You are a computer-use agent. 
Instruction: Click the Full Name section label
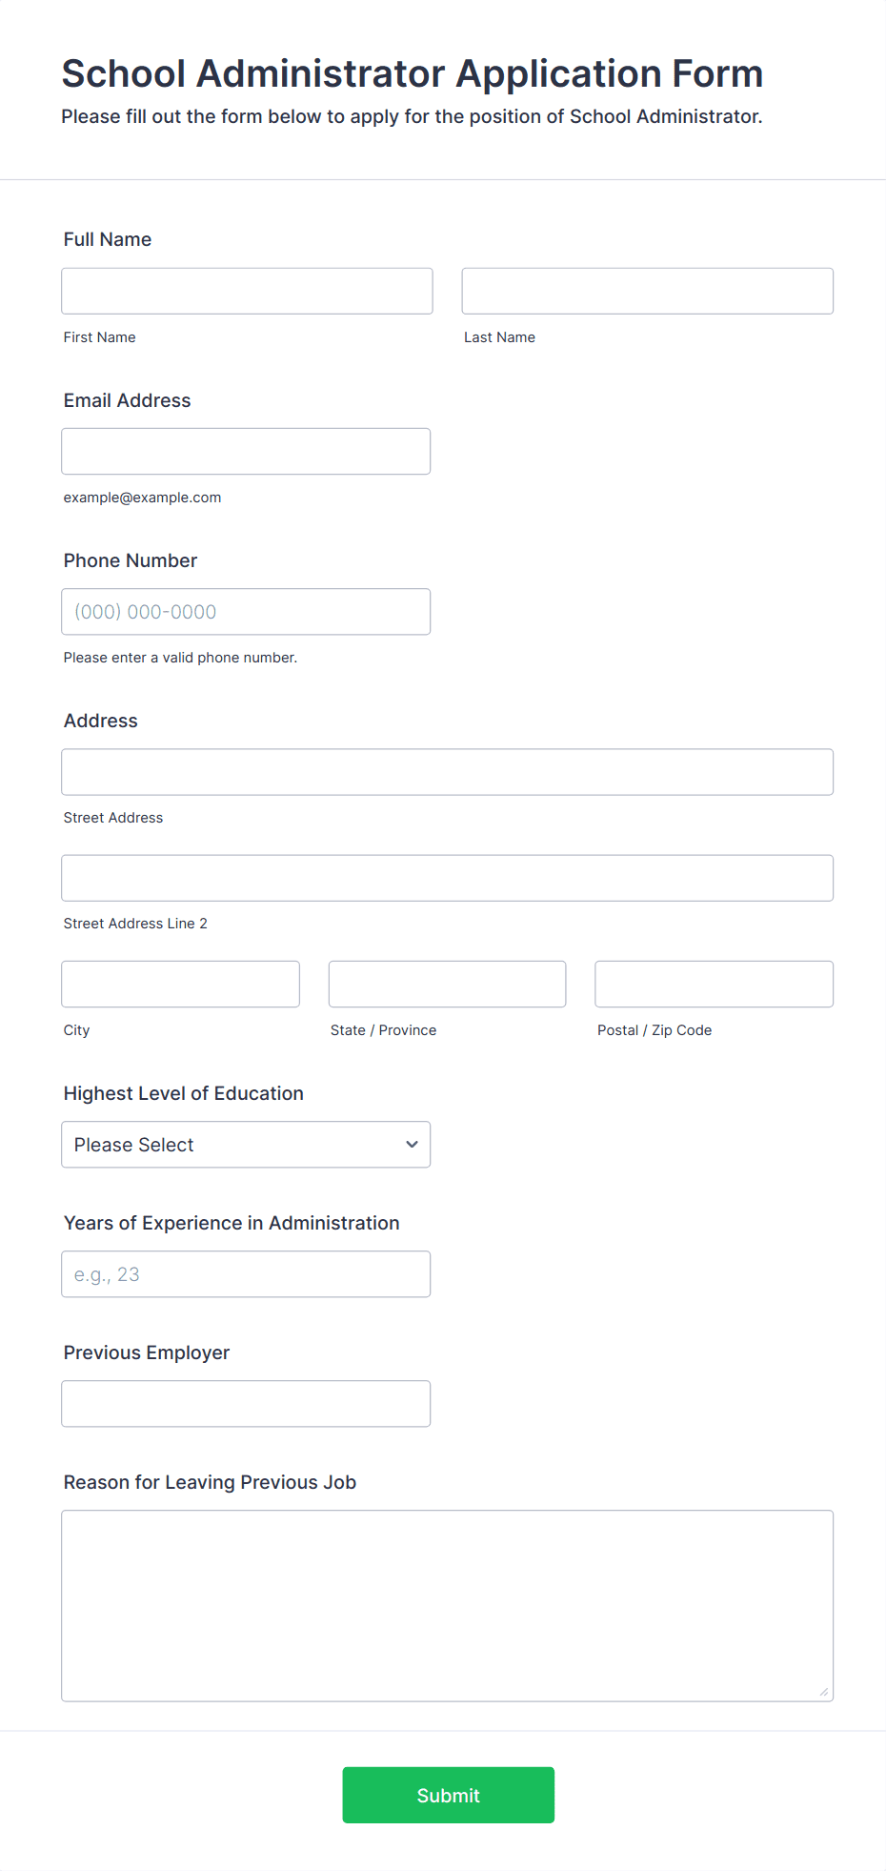(107, 239)
